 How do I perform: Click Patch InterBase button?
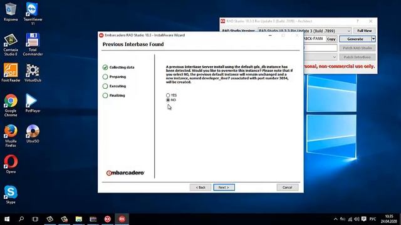point(357,57)
